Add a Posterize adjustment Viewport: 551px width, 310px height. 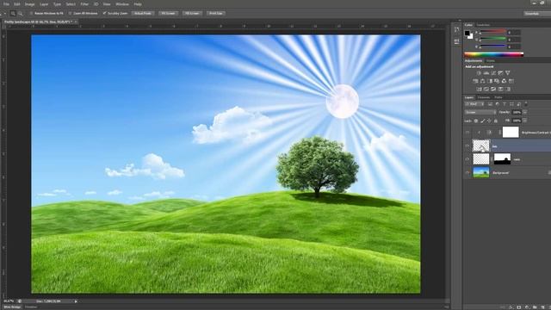486,89
